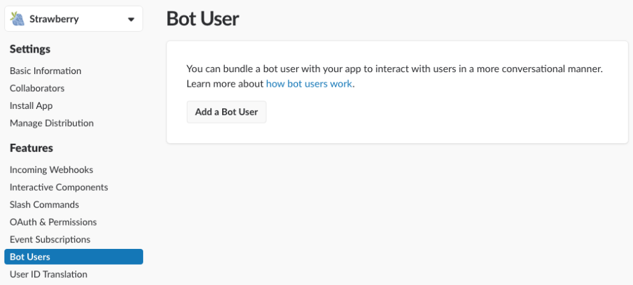Click the Features section header
The image size is (633, 285).
[x=32, y=148]
